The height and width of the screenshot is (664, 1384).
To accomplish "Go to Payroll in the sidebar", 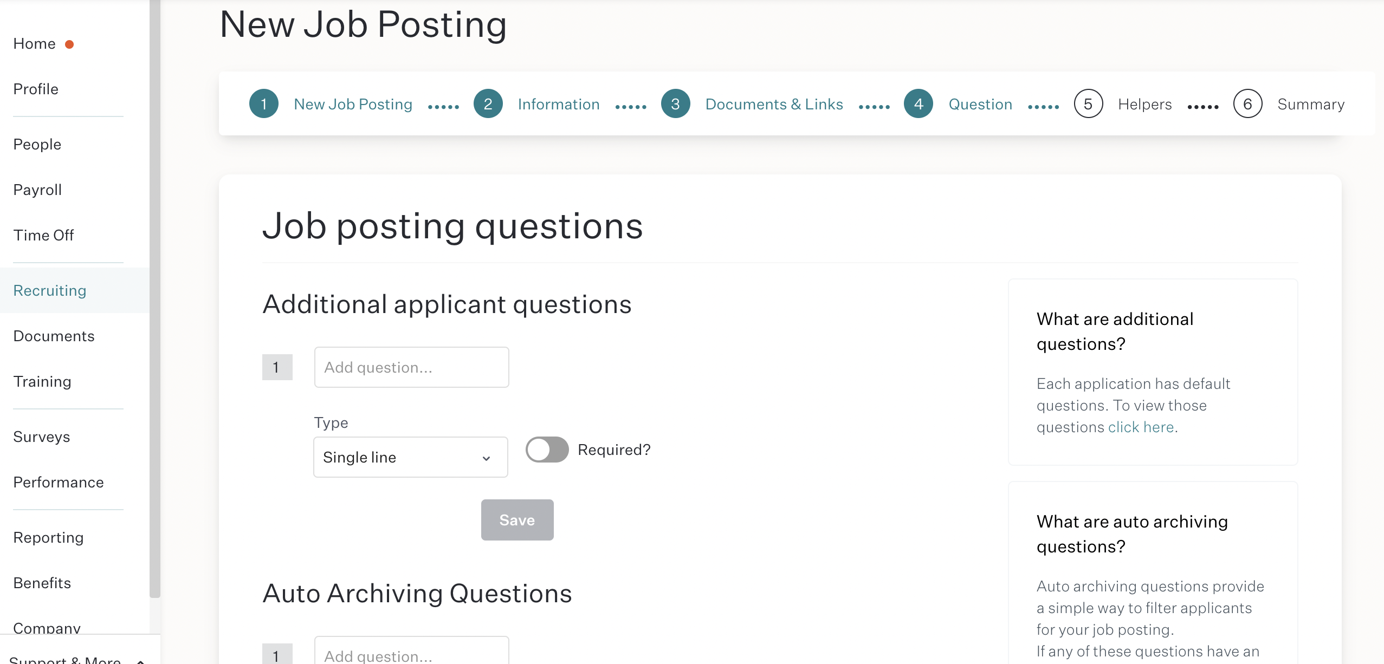I will coord(37,190).
